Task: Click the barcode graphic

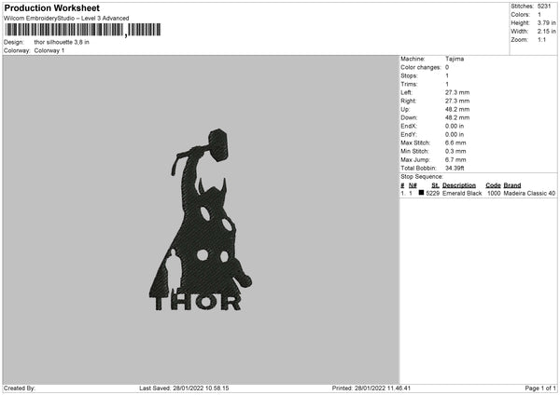Action: [x=83, y=30]
